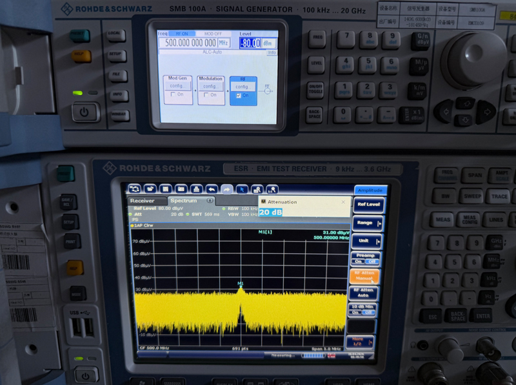Image resolution: width=516 pixels, height=385 pixels.
Task: Click the save floppy-disk toolbar icon
Action: [166, 189]
